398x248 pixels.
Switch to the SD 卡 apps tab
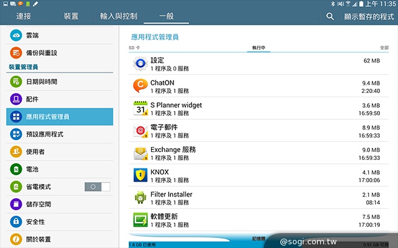coord(134,48)
